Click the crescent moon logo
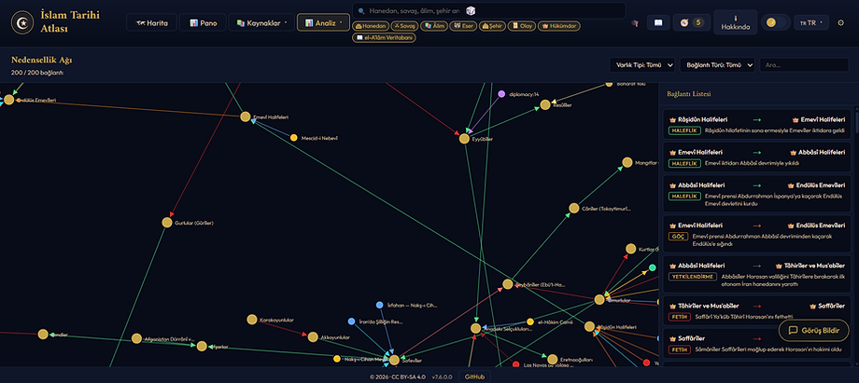 pos(23,22)
